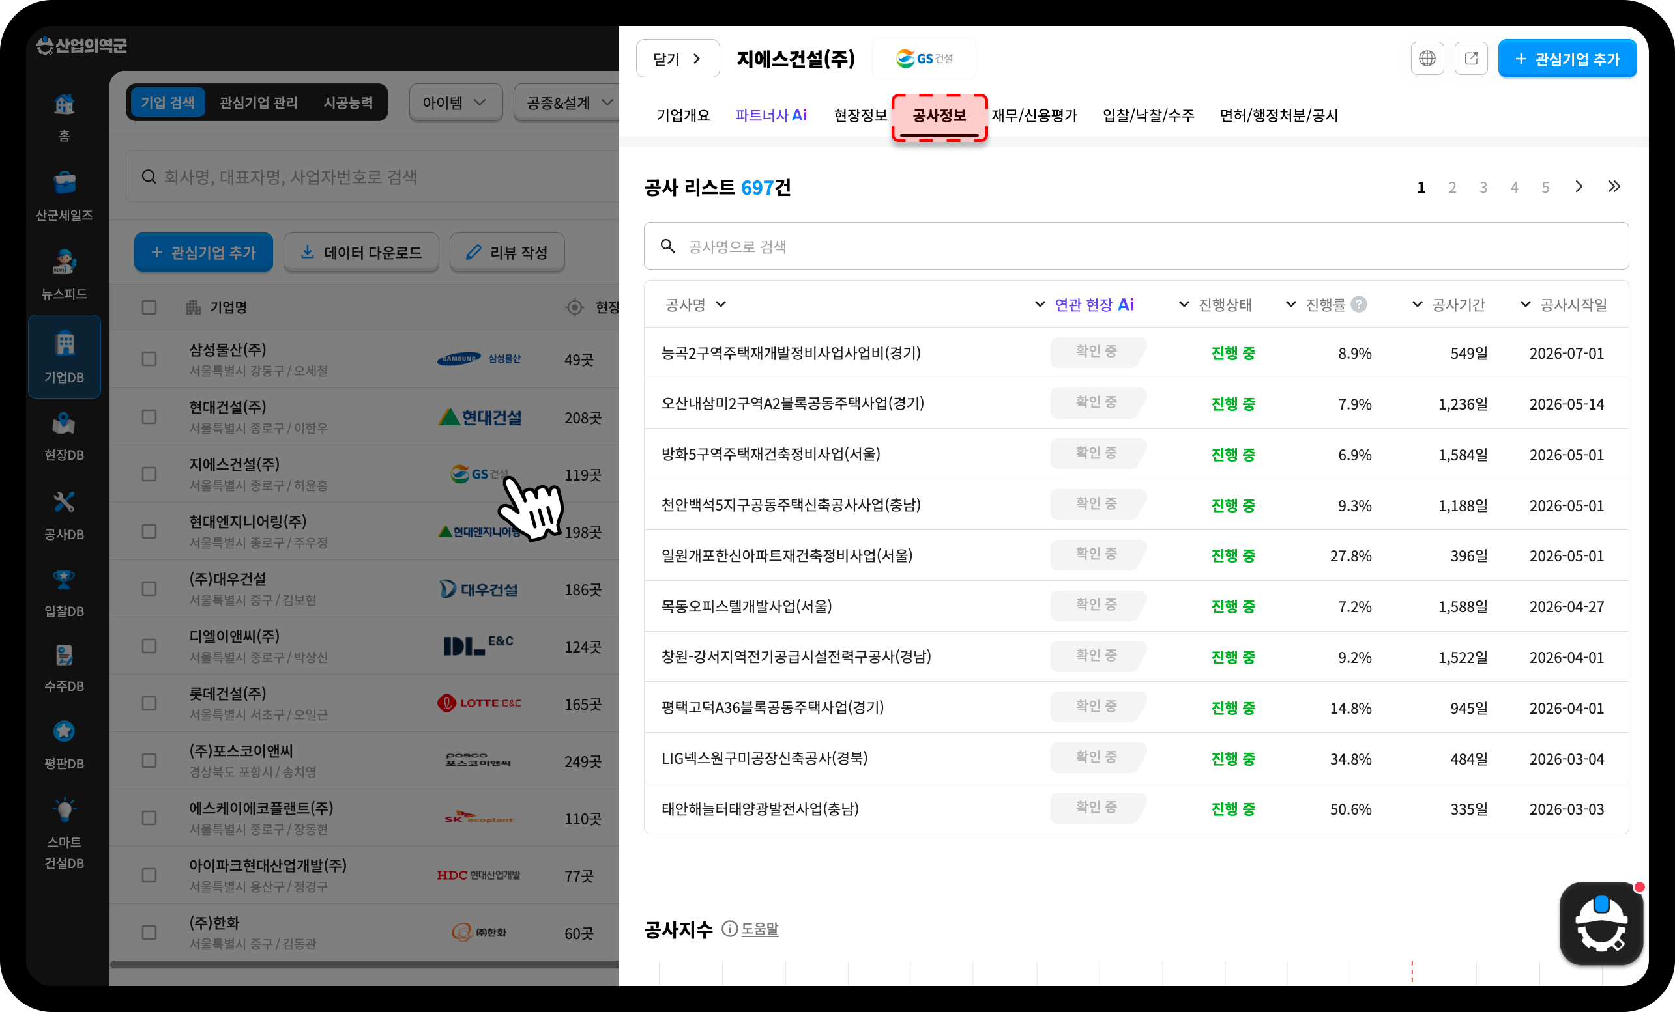The height and width of the screenshot is (1012, 1675).
Task: Check the 현대건설(주) row checkbox
Action: [x=149, y=416]
